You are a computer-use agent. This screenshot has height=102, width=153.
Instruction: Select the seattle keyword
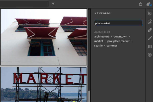98,46
